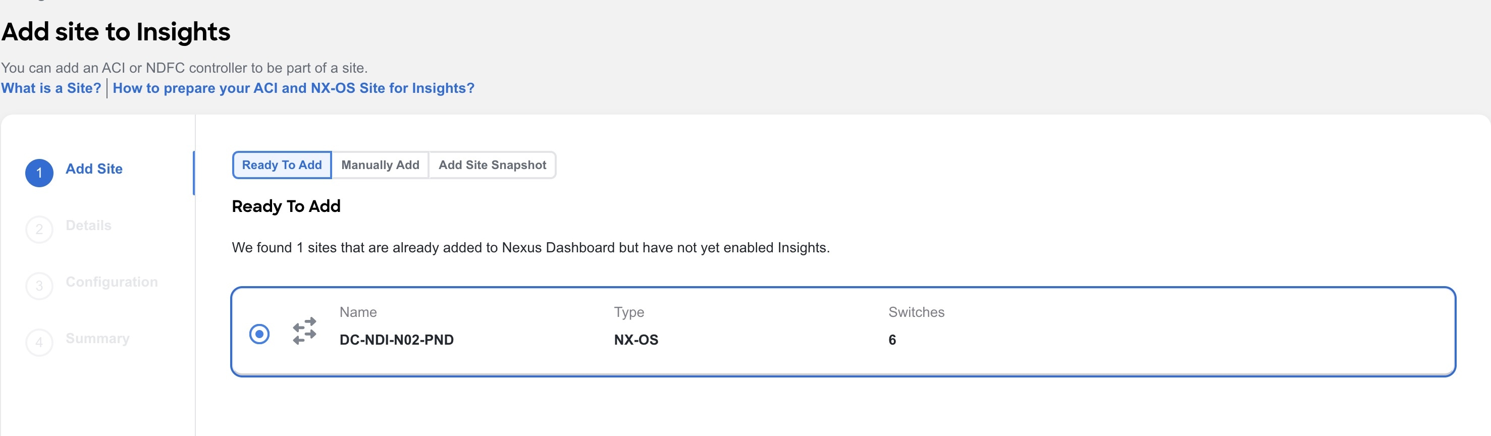This screenshot has width=1491, height=436.
Task: Click the Switches count value 6
Action: pos(892,340)
